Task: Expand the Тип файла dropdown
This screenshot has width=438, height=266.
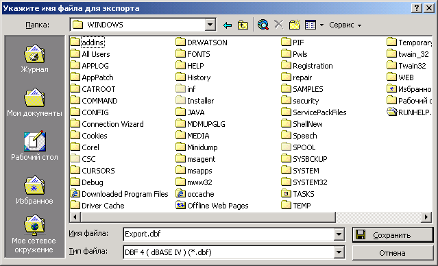Action: tap(339, 252)
